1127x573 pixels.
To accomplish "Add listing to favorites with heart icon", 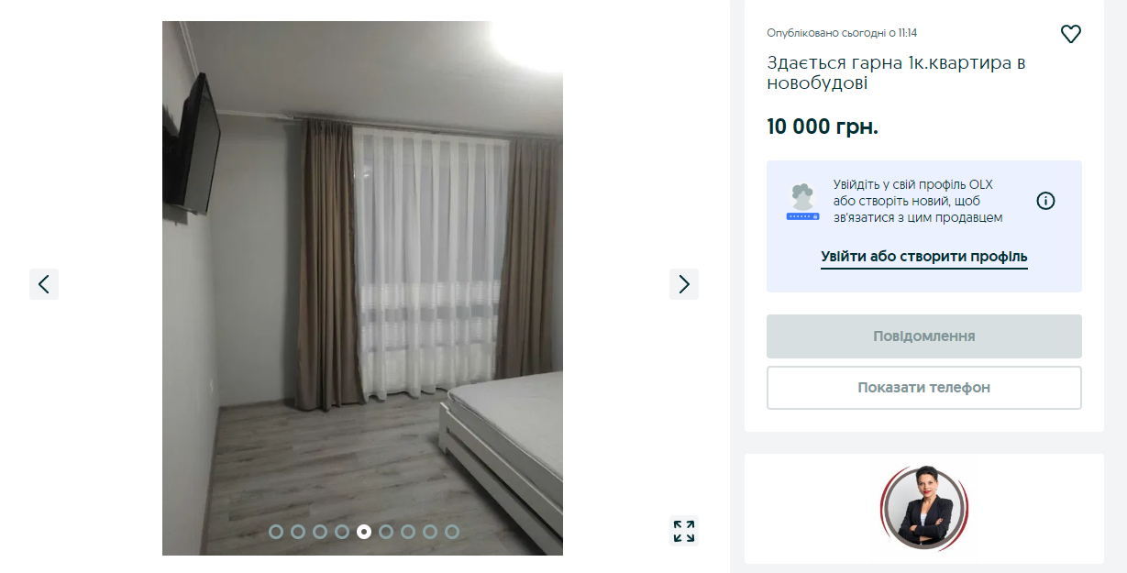I will point(1070,34).
